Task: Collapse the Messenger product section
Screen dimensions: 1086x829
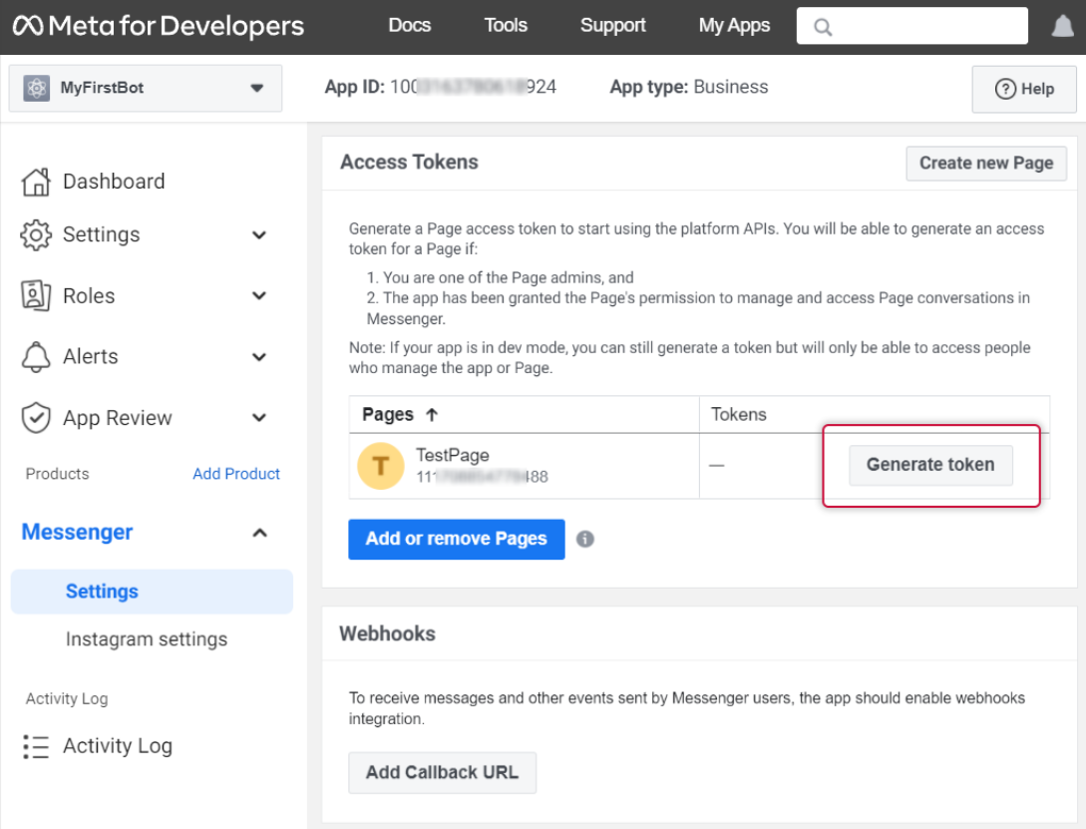Action: (x=259, y=533)
